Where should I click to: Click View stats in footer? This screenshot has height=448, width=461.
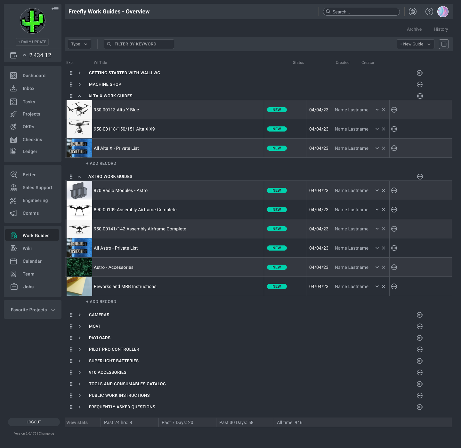click(x=77, y=422)
